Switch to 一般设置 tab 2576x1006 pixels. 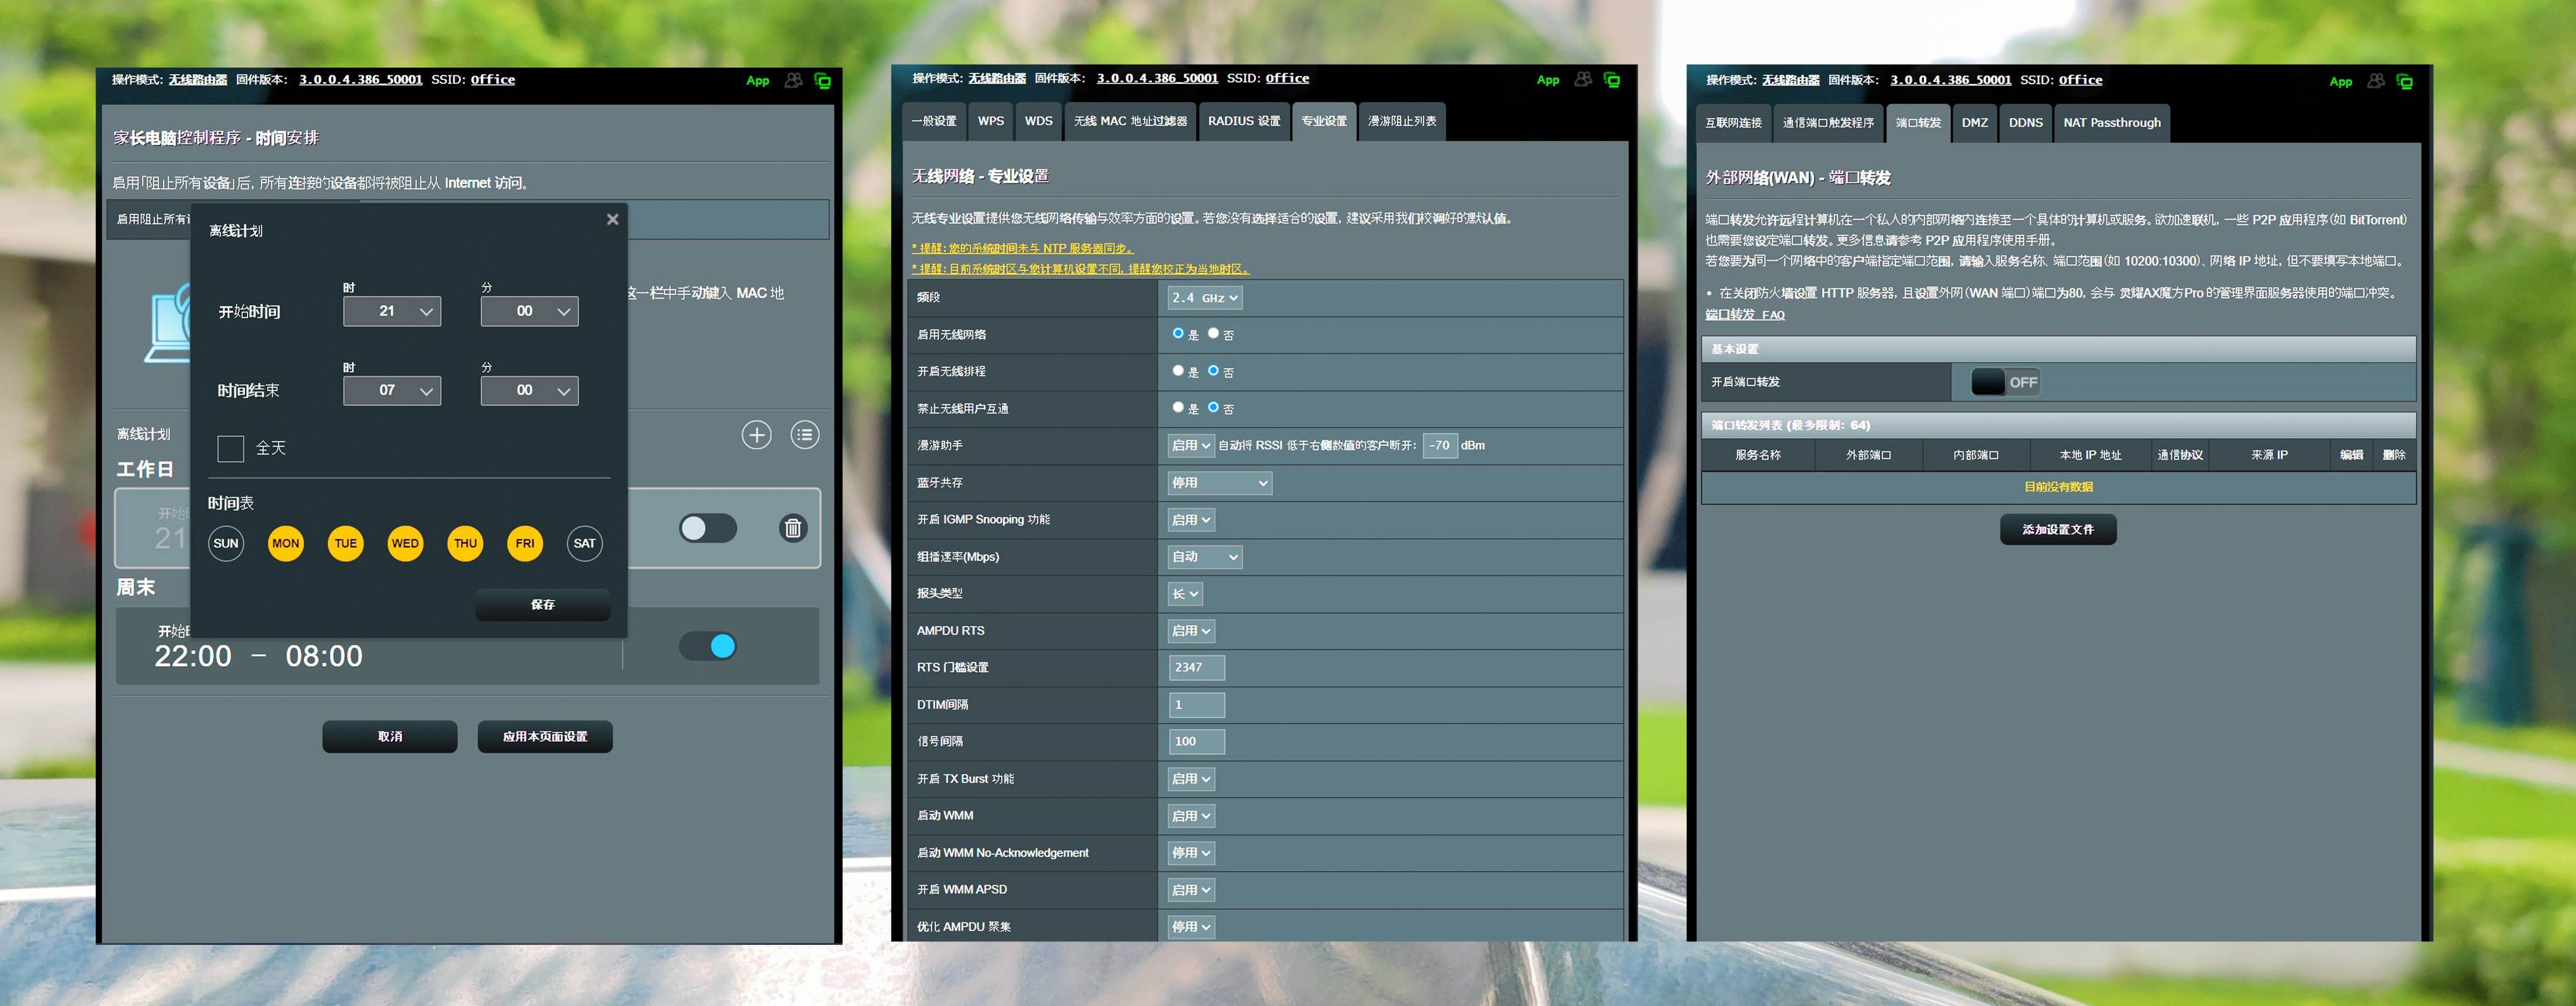coord(934,121)
